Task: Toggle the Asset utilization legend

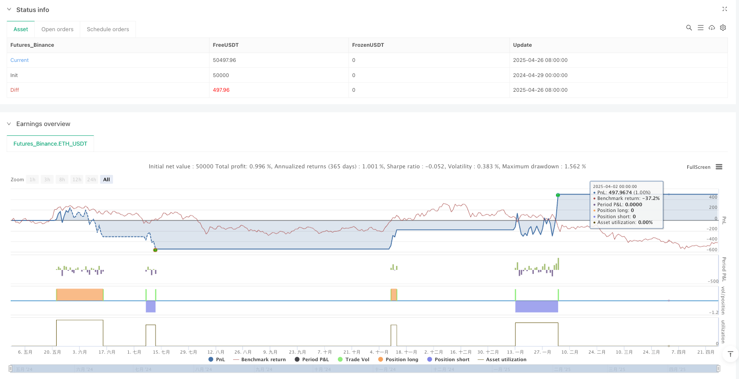Action: click(x=502, y=359)
